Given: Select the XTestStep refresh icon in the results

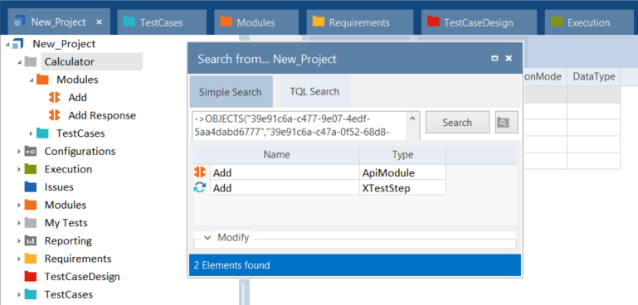Looking at the screenshot, I should click(x=200, y=188).
